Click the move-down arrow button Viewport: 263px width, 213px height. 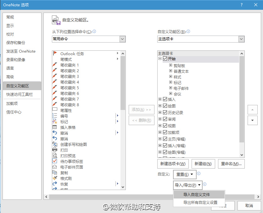point(252,120)
